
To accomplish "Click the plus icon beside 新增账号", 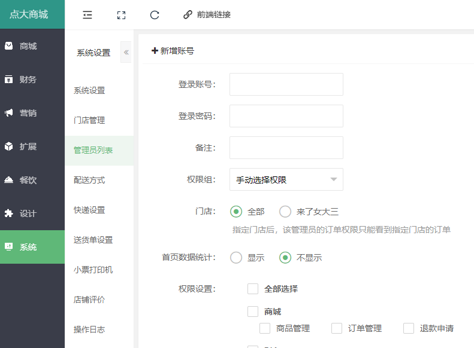I will click(x=155, y=51).
